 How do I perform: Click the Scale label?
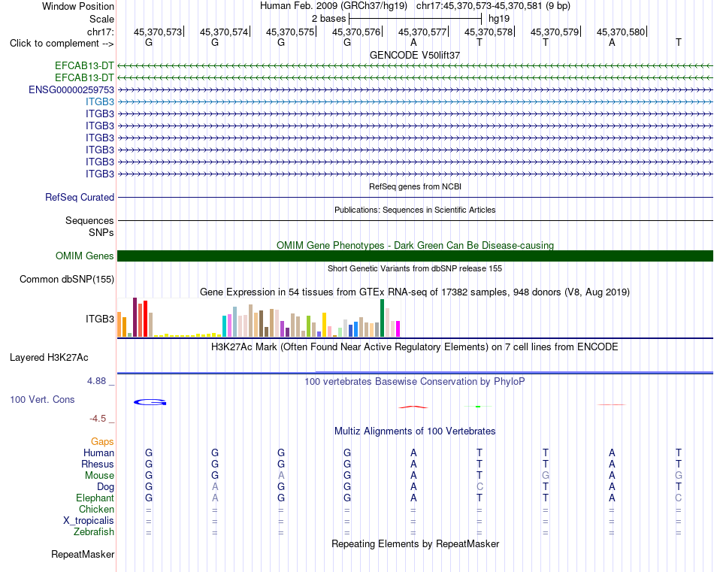pos(101,19)
